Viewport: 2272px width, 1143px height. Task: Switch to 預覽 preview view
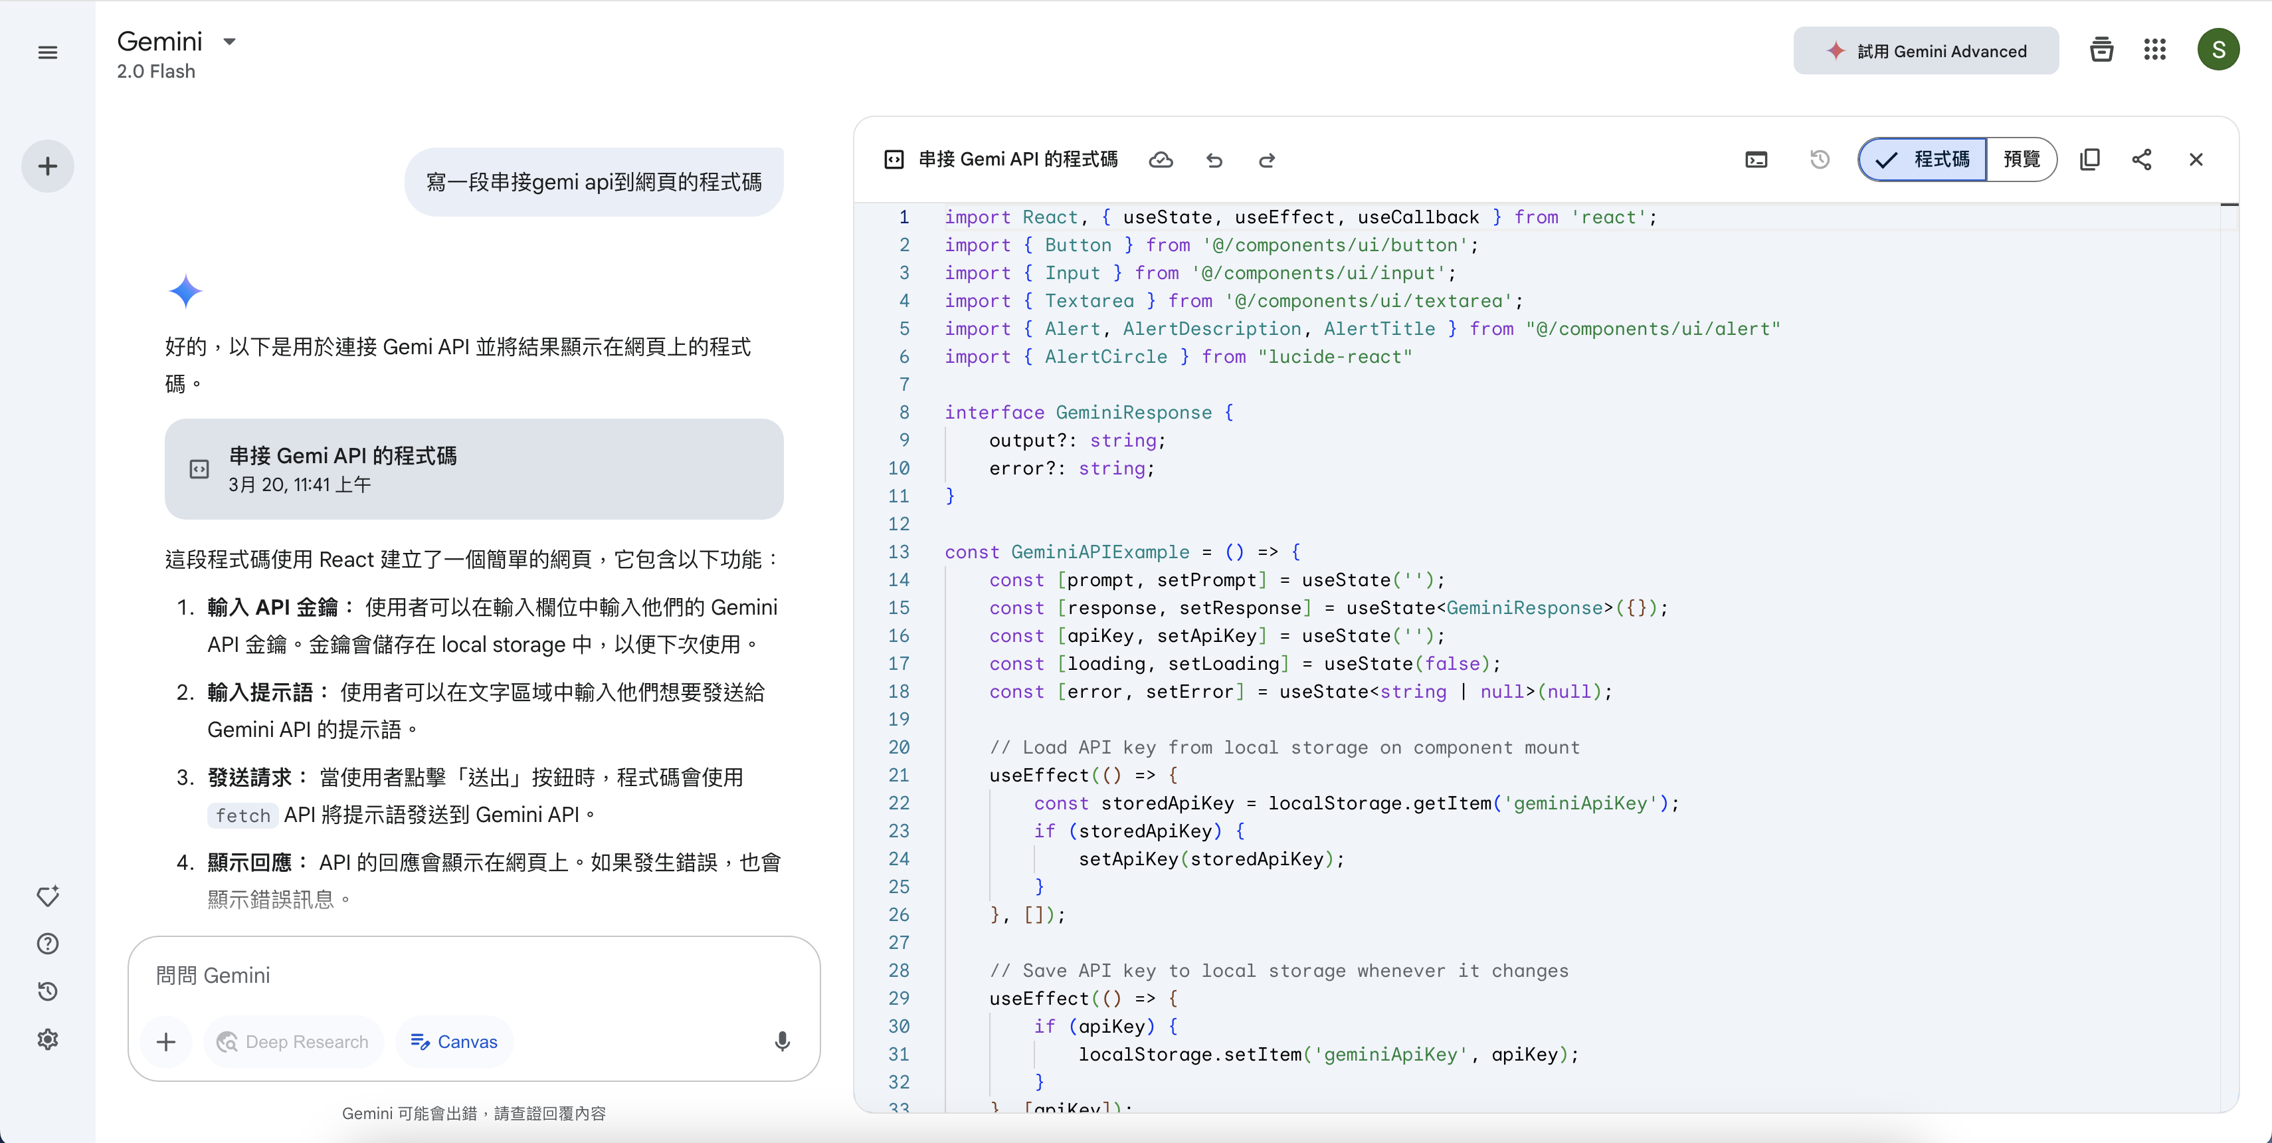click(x=2022, y=159)
